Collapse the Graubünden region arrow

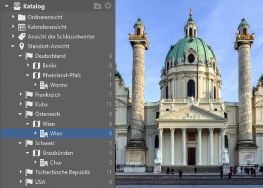(28, 153)
